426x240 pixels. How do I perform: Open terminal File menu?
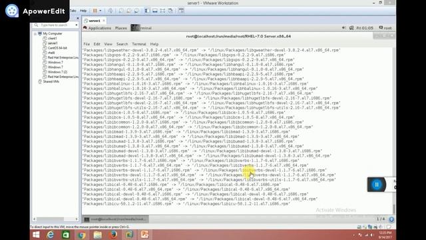click(87, 44)
